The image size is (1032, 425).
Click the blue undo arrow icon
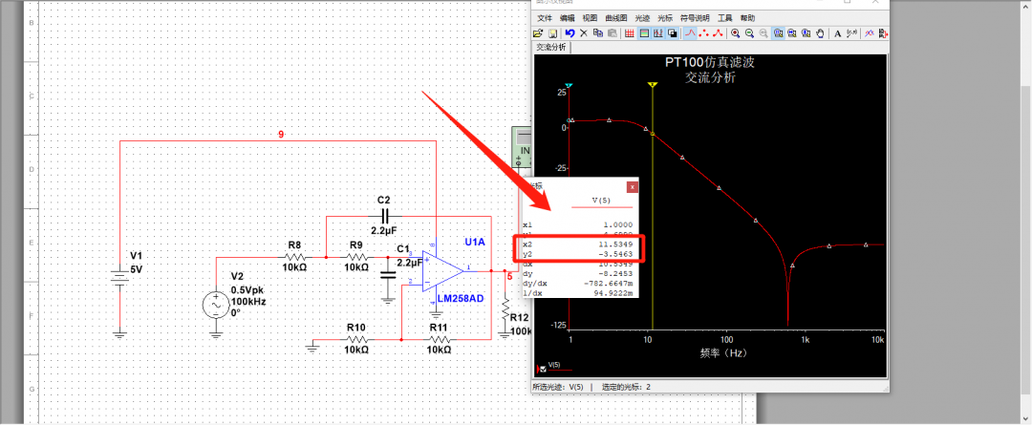coord(570,32)
